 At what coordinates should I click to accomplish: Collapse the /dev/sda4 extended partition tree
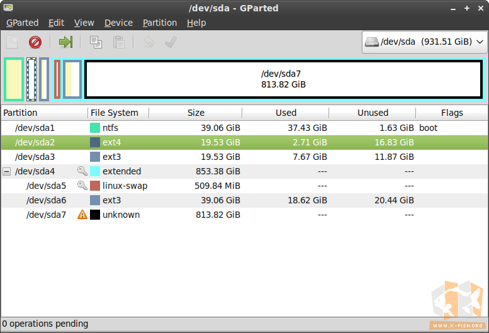point(6,171)
